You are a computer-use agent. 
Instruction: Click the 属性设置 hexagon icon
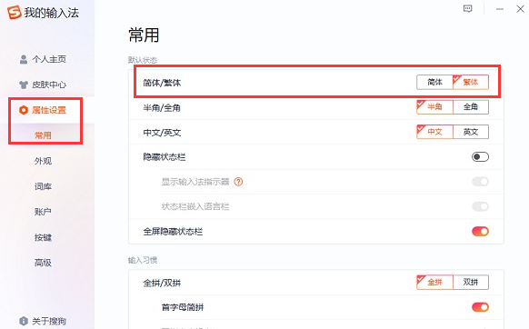[24, 110]
